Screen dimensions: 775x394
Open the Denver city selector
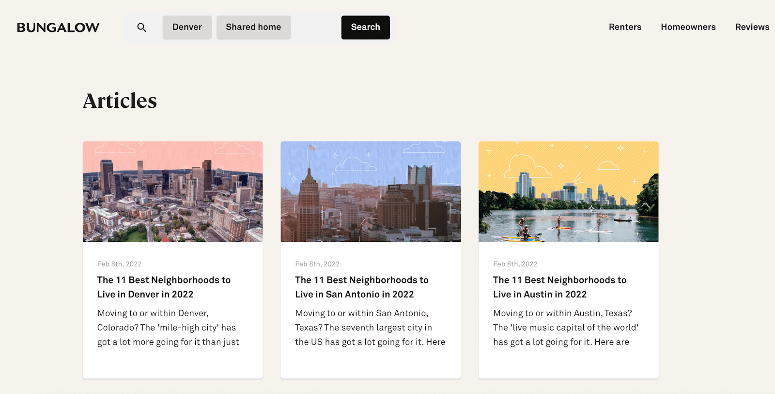click(187, 28)
